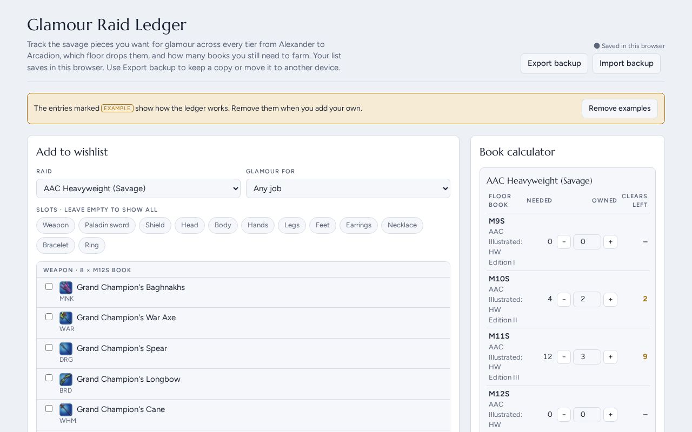
Task: Click the Grand Champion's Cane icon
Action: click(66, 410)
